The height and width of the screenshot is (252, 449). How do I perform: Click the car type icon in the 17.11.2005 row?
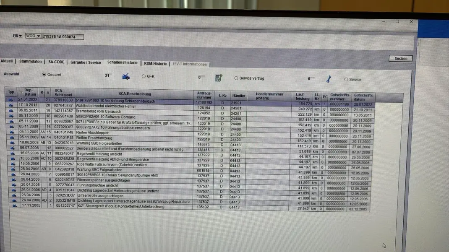(x=12, y=206)
